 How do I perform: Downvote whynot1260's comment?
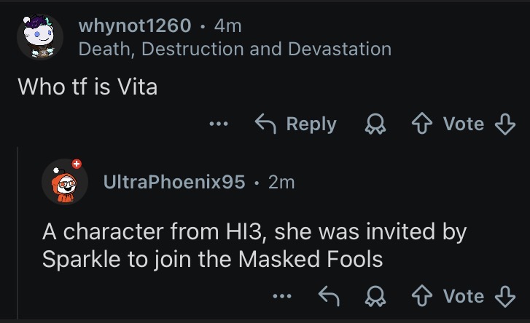504,124
